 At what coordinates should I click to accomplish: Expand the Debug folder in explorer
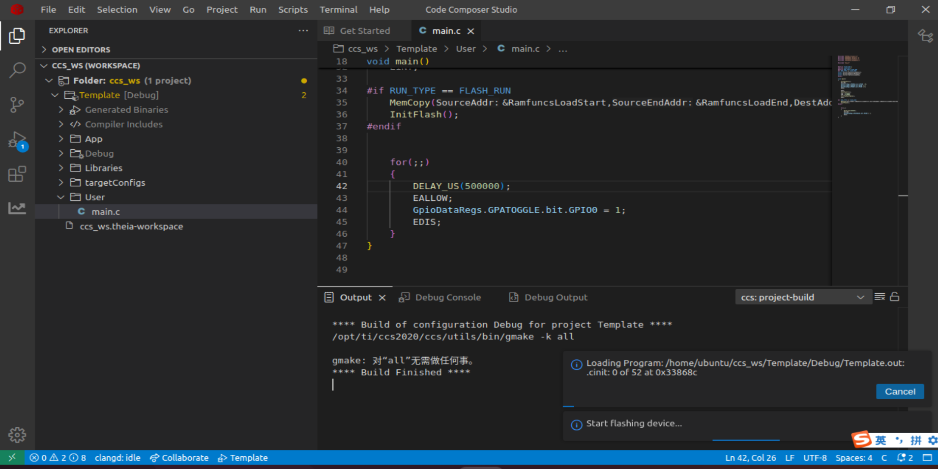pos(61,153)
